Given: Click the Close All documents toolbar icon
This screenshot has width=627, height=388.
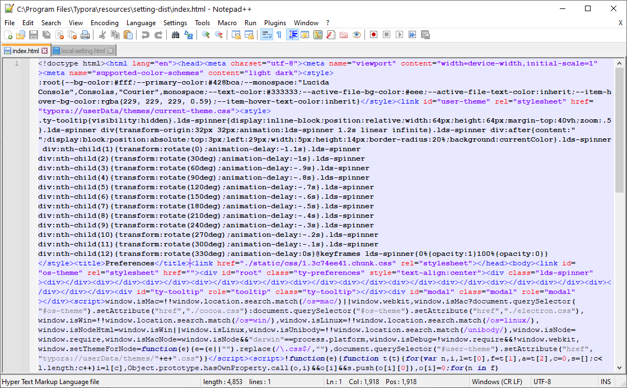Looking at the screenshot, I should 72,35.
